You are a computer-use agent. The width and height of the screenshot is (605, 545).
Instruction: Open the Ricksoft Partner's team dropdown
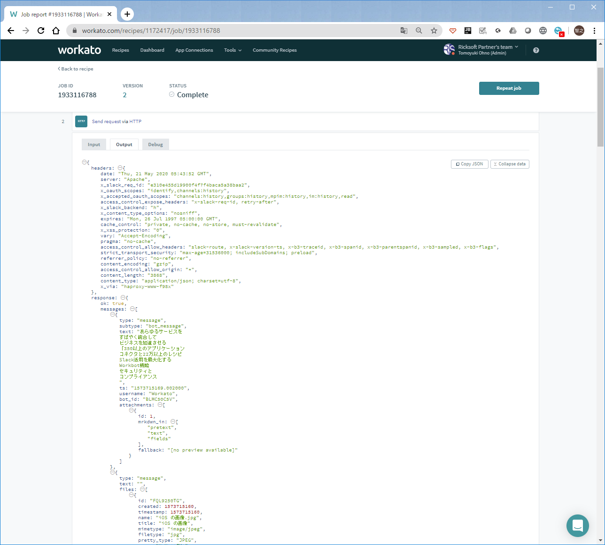click(488, 47)
